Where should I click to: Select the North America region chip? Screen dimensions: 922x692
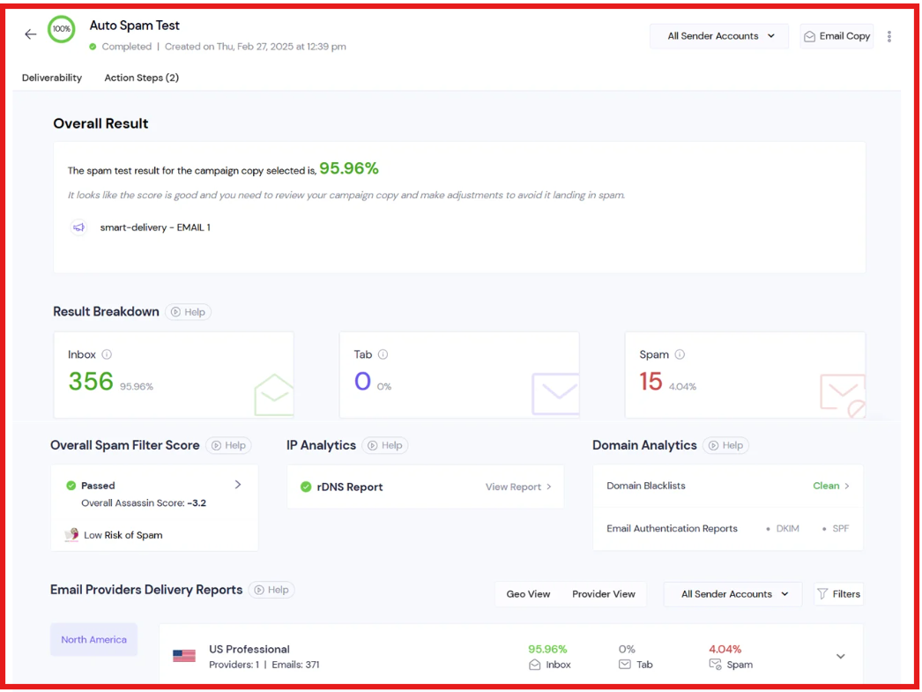click(93, 639)
